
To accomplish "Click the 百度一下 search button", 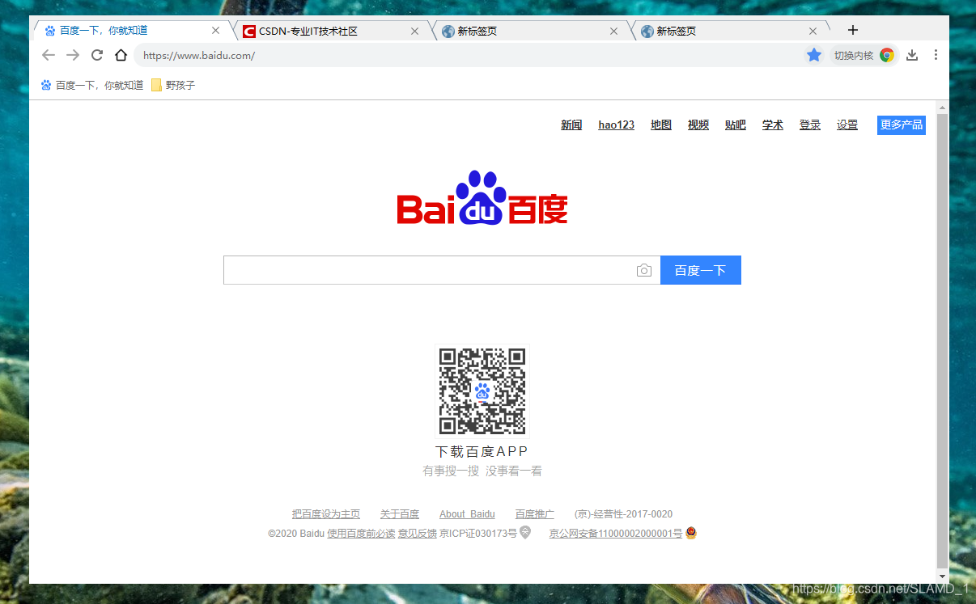I will coord(701,270).
